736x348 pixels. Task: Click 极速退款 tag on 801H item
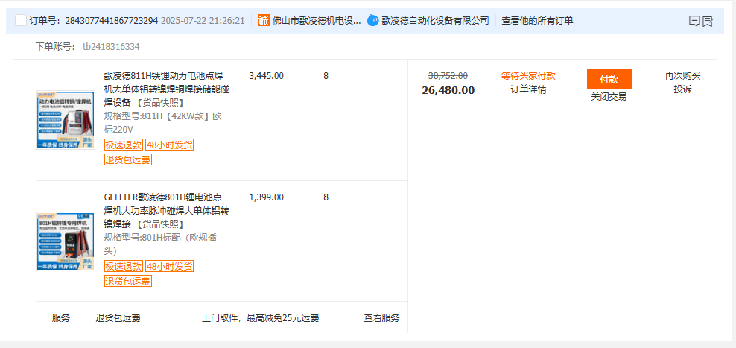[124, 266]
